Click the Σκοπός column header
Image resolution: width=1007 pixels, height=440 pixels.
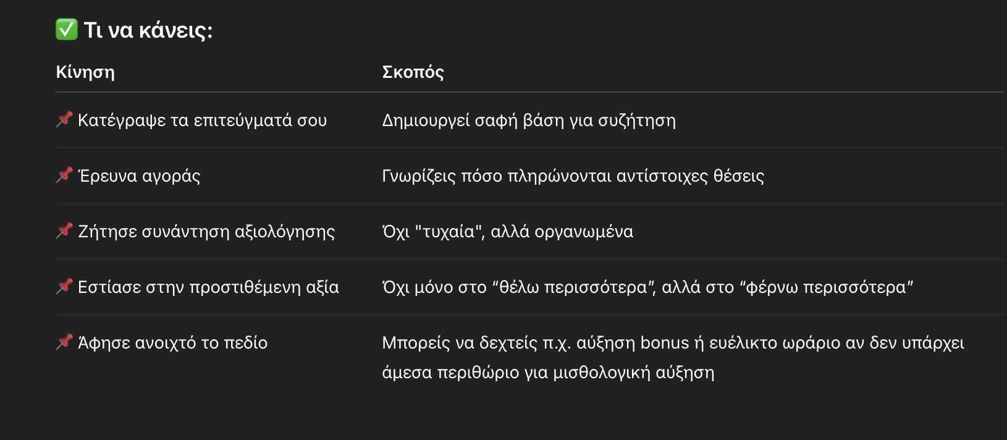tap(413, 72)
